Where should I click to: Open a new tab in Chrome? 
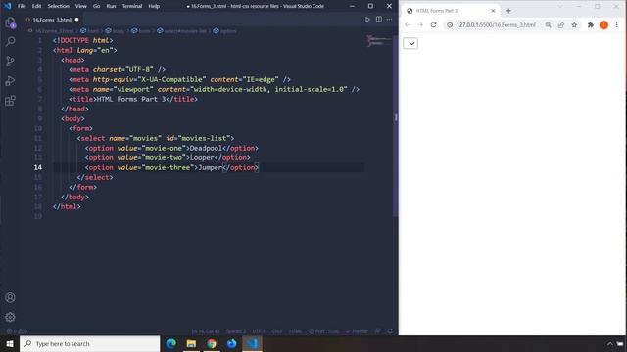[508, 11]
